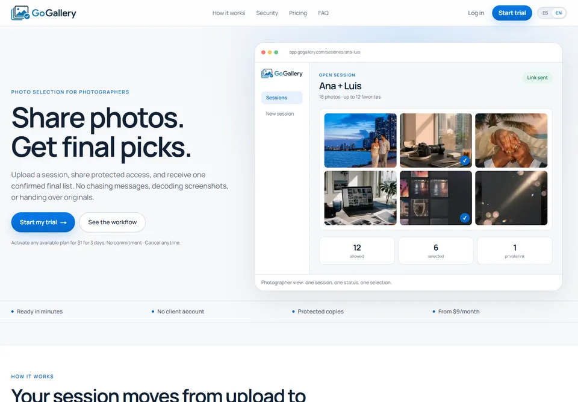The height and width of the screenshot is (402, 578).
Task: Open the holding hands with rings photo
Action: click(511, 140)
